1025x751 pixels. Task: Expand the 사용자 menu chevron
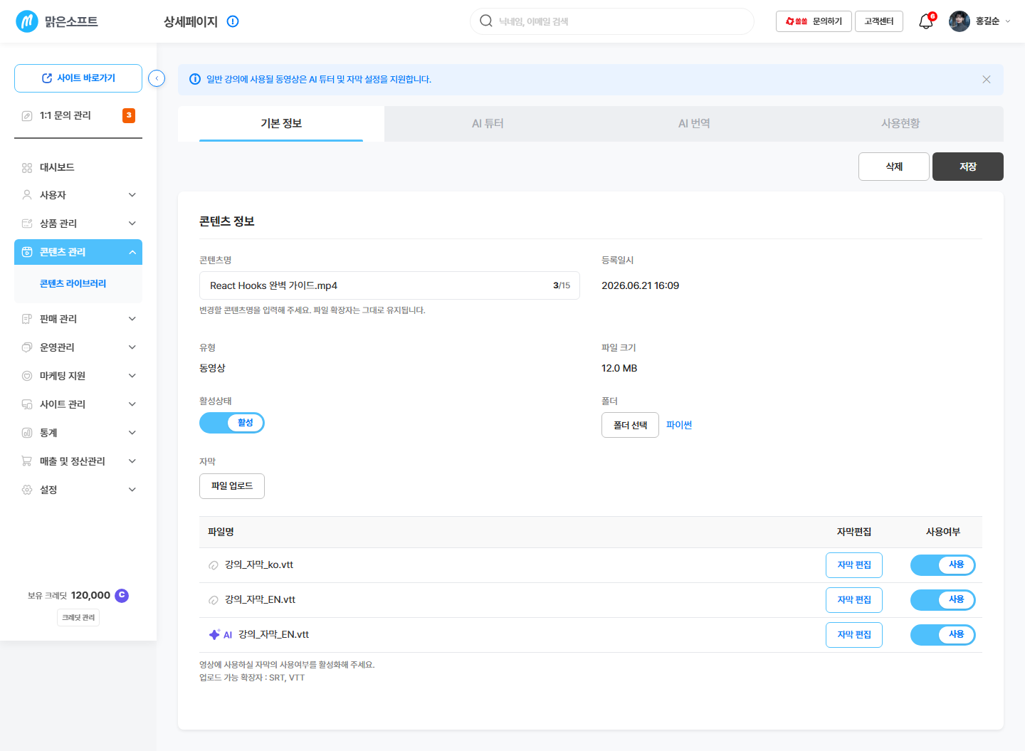(132, 195)
